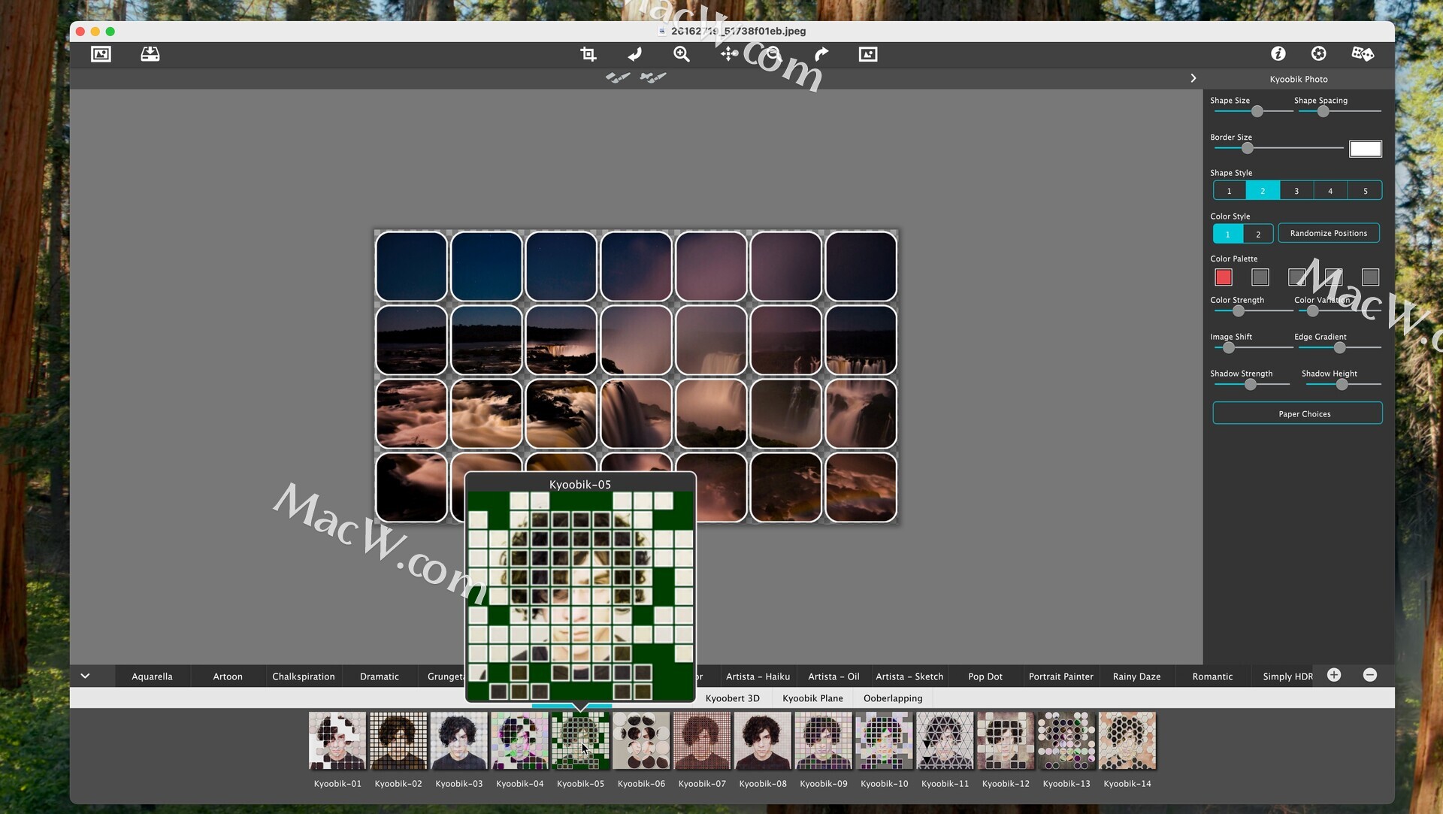The height and width of the screenshot is (814, 1443).
Task: Adjust the Border Size slider
Action: coord(1248,148)
